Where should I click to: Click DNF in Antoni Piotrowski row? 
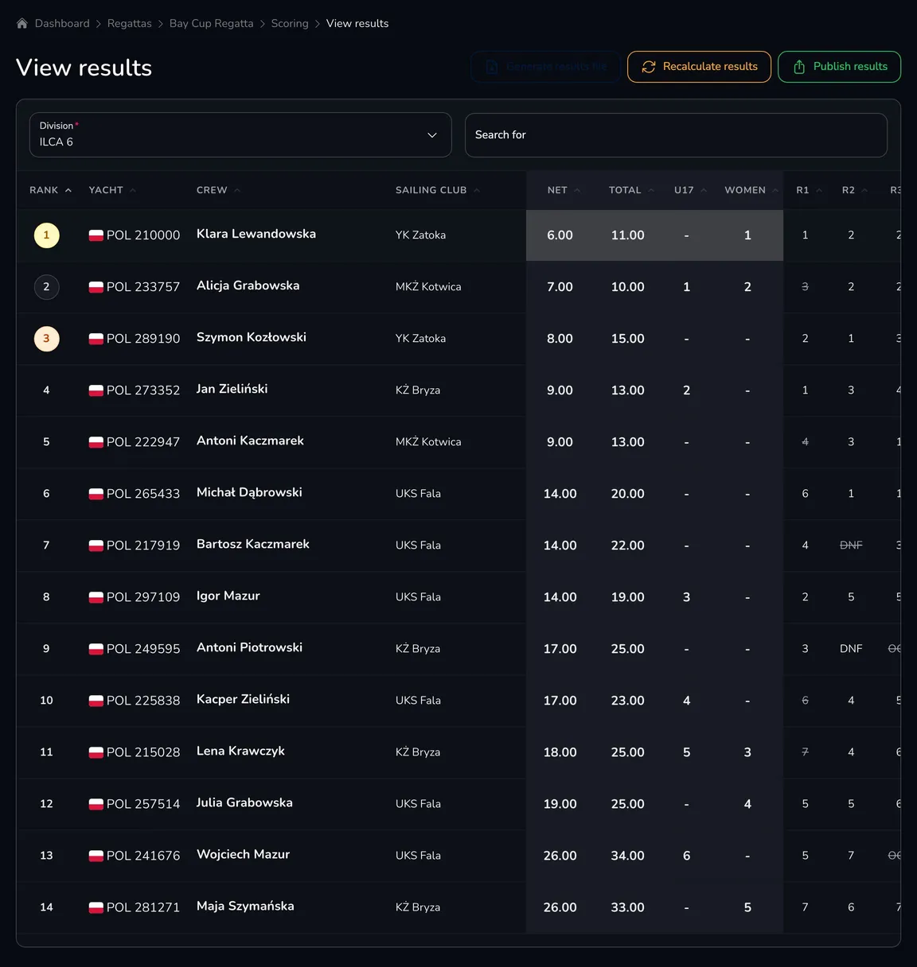[x=851, y=649]
